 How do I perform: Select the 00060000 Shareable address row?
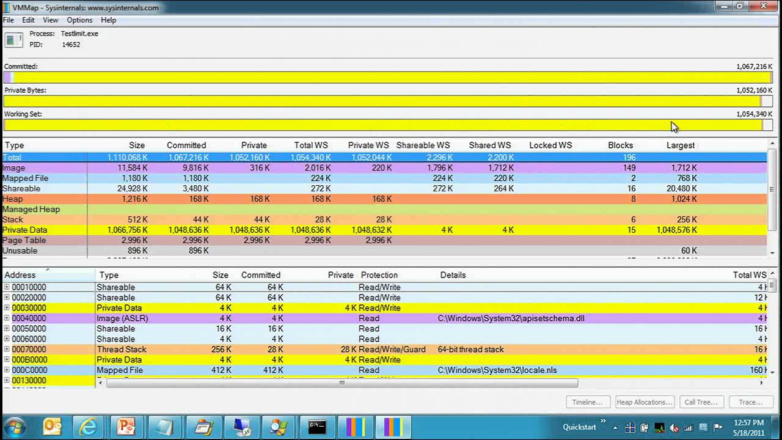[384, 339]
